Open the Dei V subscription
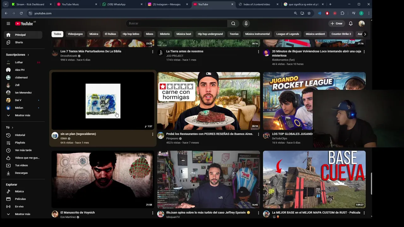 coord(23,100)
